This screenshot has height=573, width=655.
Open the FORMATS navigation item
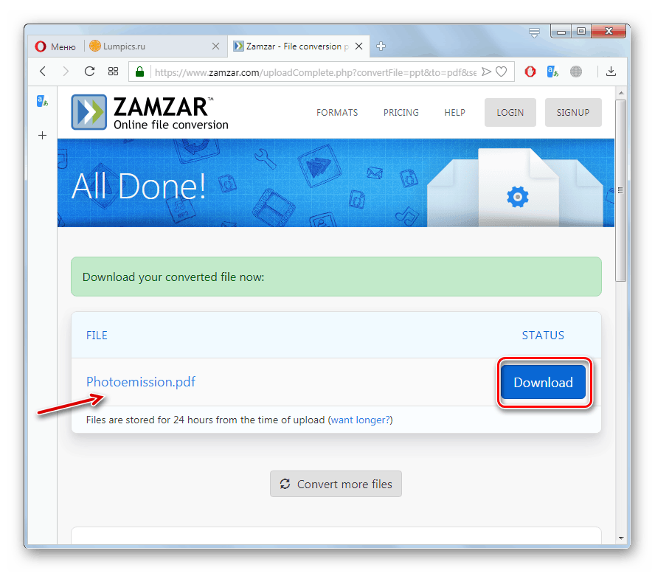click(337, 112)
